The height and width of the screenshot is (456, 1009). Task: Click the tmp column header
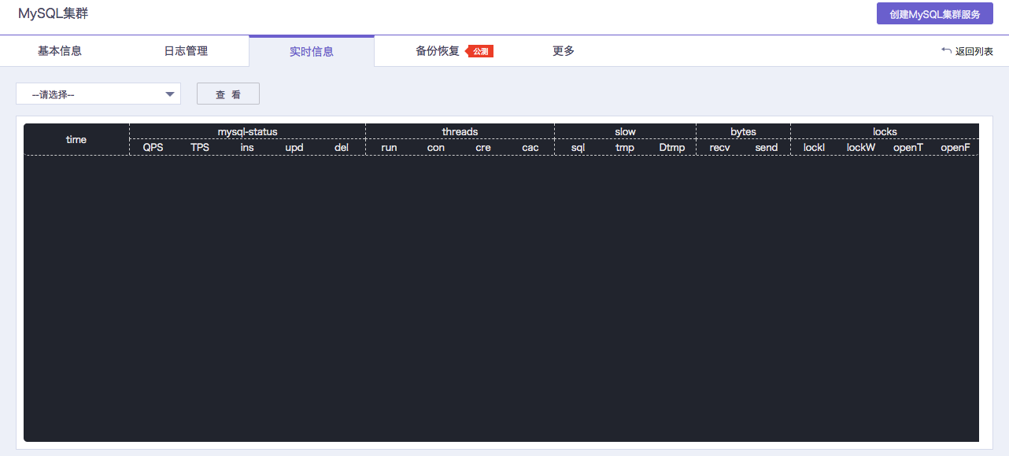coord(625,147)
